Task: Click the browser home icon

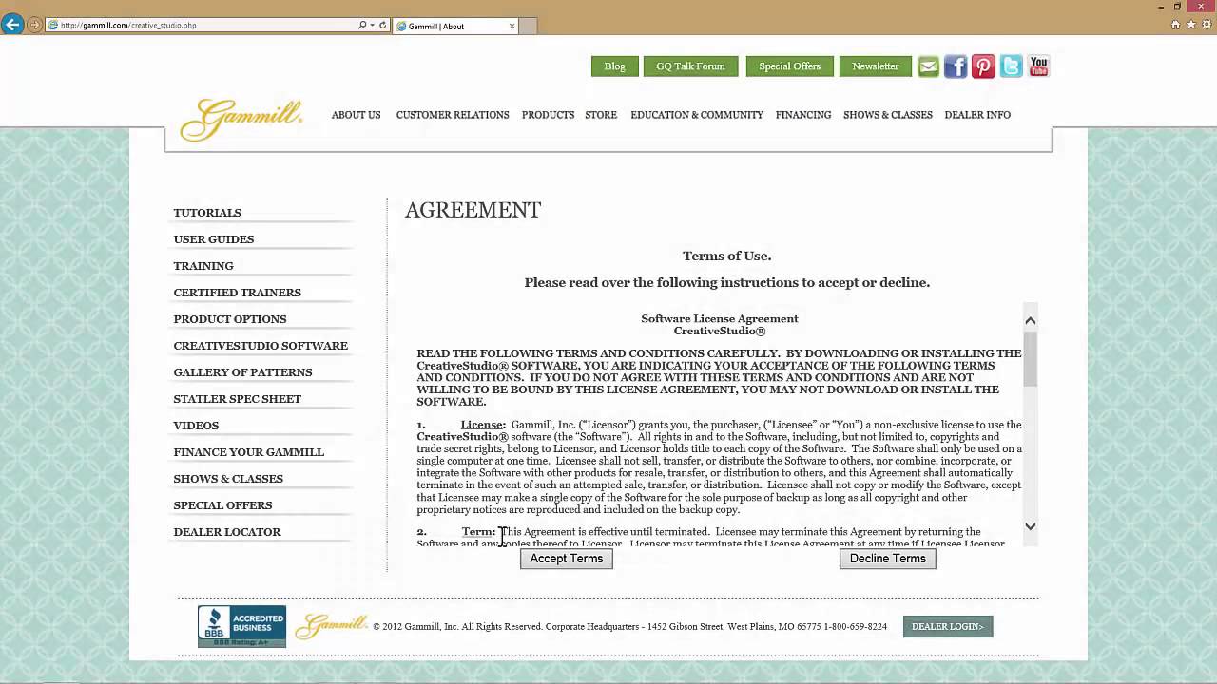Action: [1176, 26]
